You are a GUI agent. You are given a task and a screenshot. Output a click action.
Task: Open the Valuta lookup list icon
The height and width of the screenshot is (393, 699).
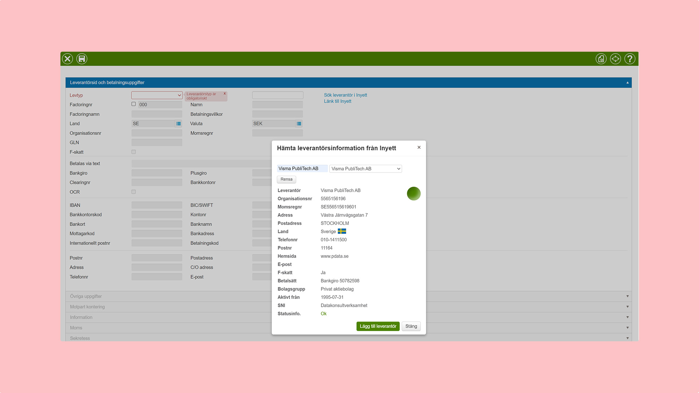click(x=299, y=124)
